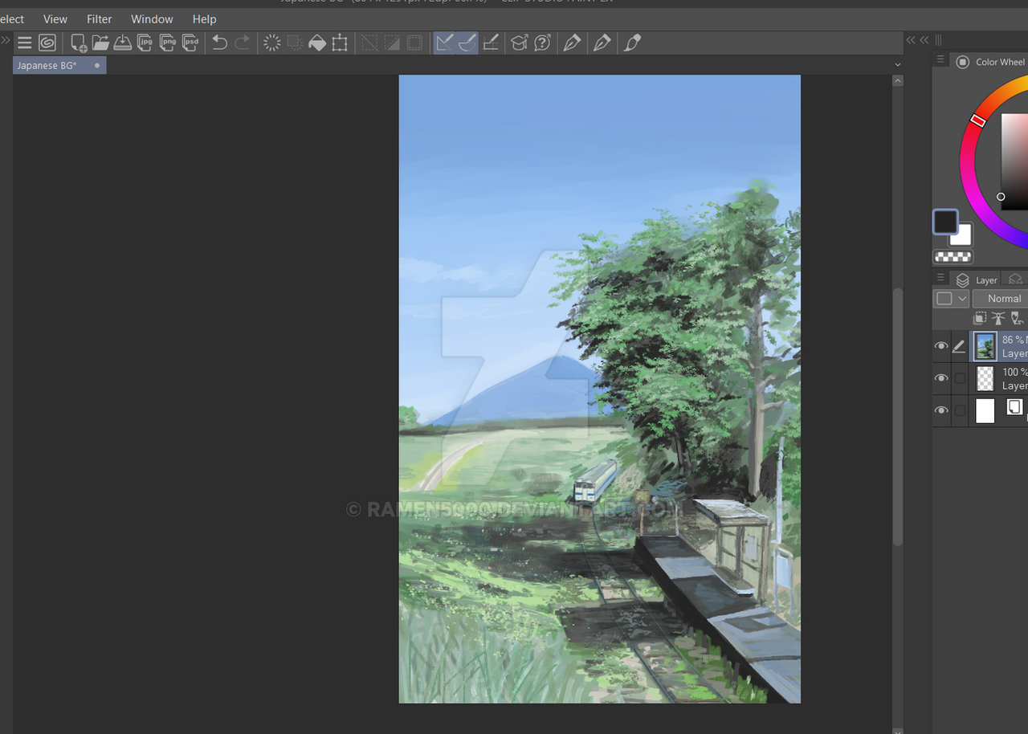The width and height of the screenshot is (1028, 734).
Task: Click the Clear icon in command bar
Action: click(272, 43)
